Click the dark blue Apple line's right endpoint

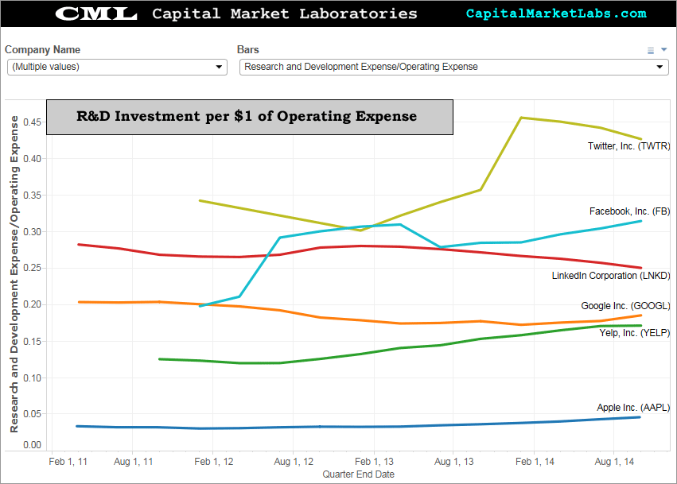coord(640,417)
